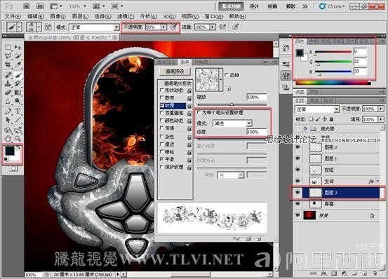
Task: Click the color spectrum ramp
Action: [x=333, y=83]
